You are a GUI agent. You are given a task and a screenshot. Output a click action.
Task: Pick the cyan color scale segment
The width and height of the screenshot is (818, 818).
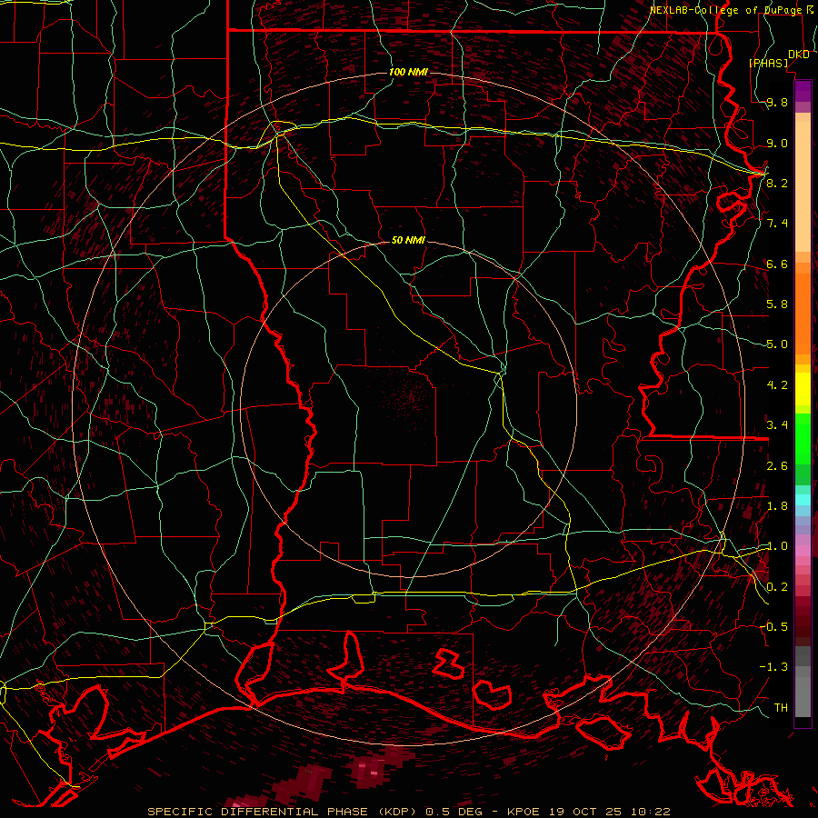[x=803, y=499]
